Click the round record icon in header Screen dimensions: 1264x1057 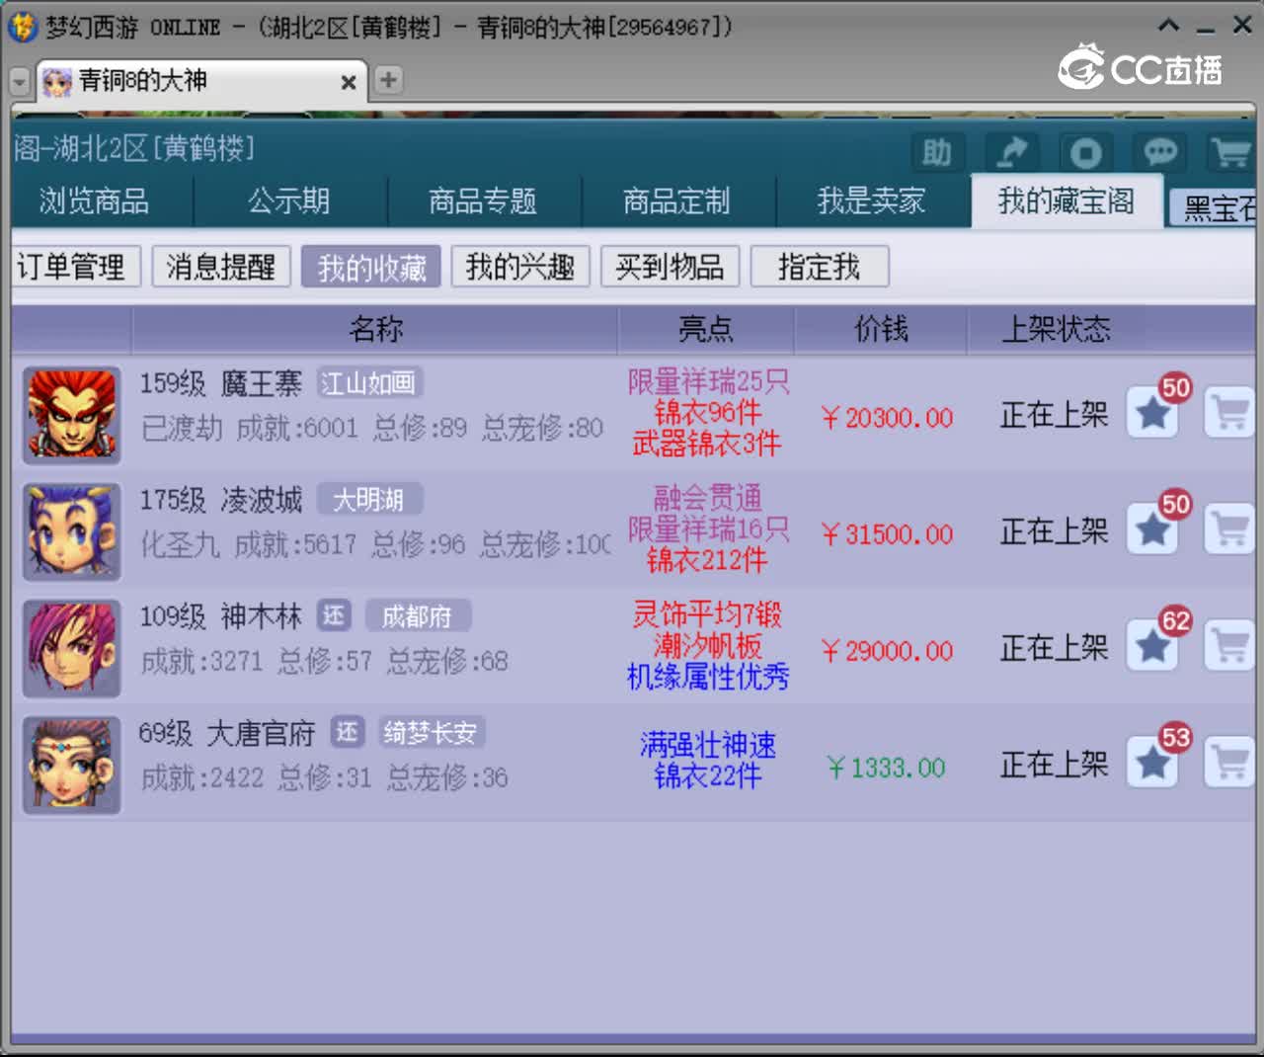click(x=1085, y=152)
